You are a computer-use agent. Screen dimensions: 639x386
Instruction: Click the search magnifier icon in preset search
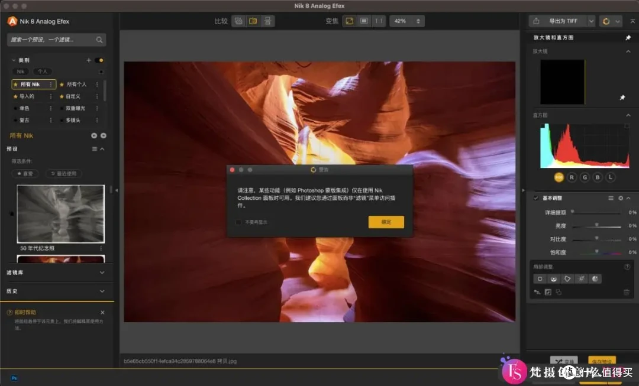tap(99, 40)
